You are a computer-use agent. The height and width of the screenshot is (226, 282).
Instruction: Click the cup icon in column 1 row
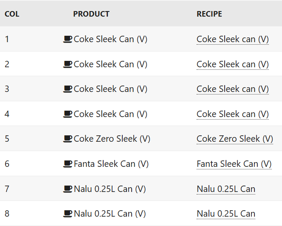(x=68, y=39)
